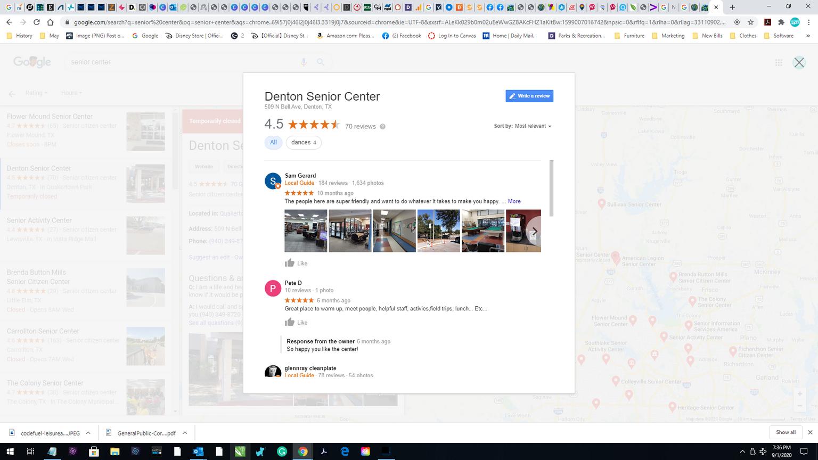The width and height of the screenshot is (818, 460).
Task: Open the Google apps grid
Action: [779, 62]
